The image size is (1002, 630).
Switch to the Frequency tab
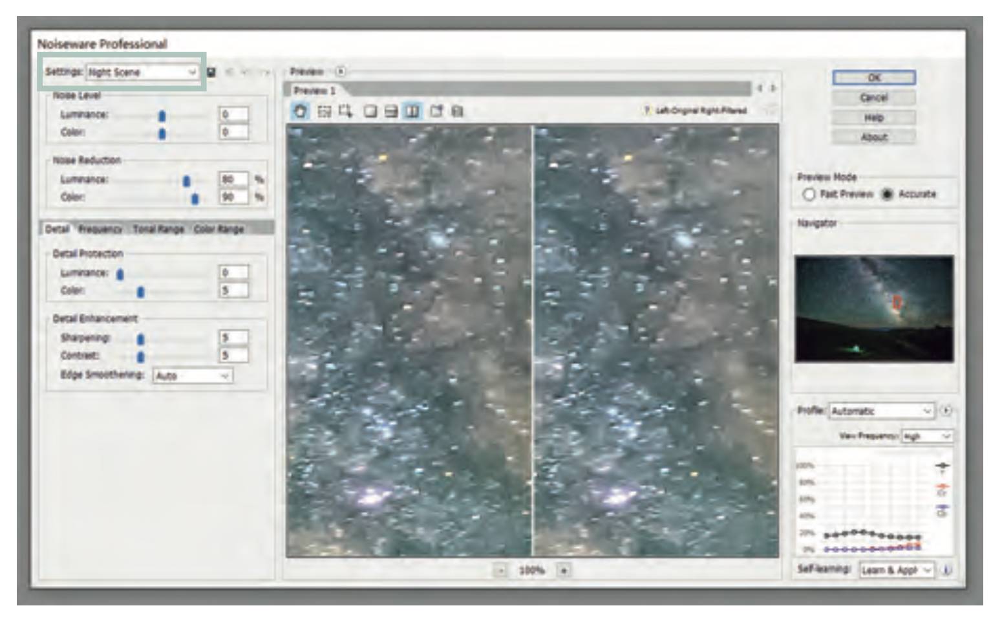tap(100, 229)
